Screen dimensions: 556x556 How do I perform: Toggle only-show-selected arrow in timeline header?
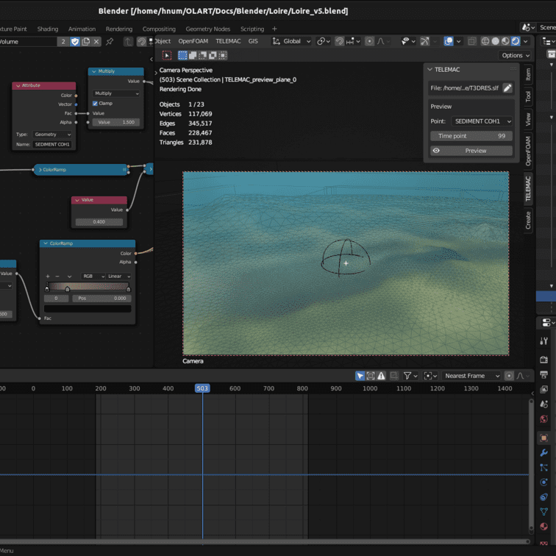click(360, 376)
